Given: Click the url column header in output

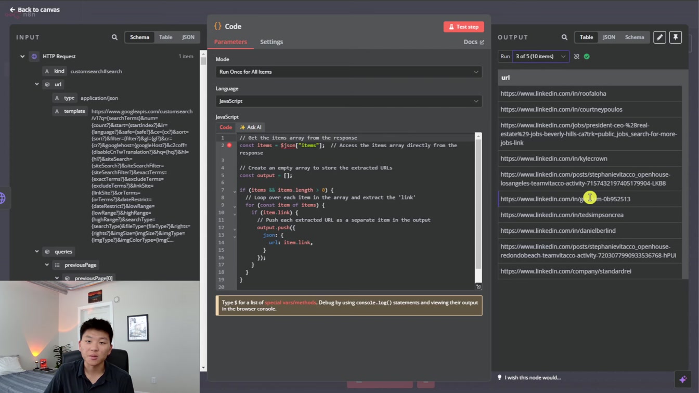Looking at the screenshot, I should pos(590,77).
